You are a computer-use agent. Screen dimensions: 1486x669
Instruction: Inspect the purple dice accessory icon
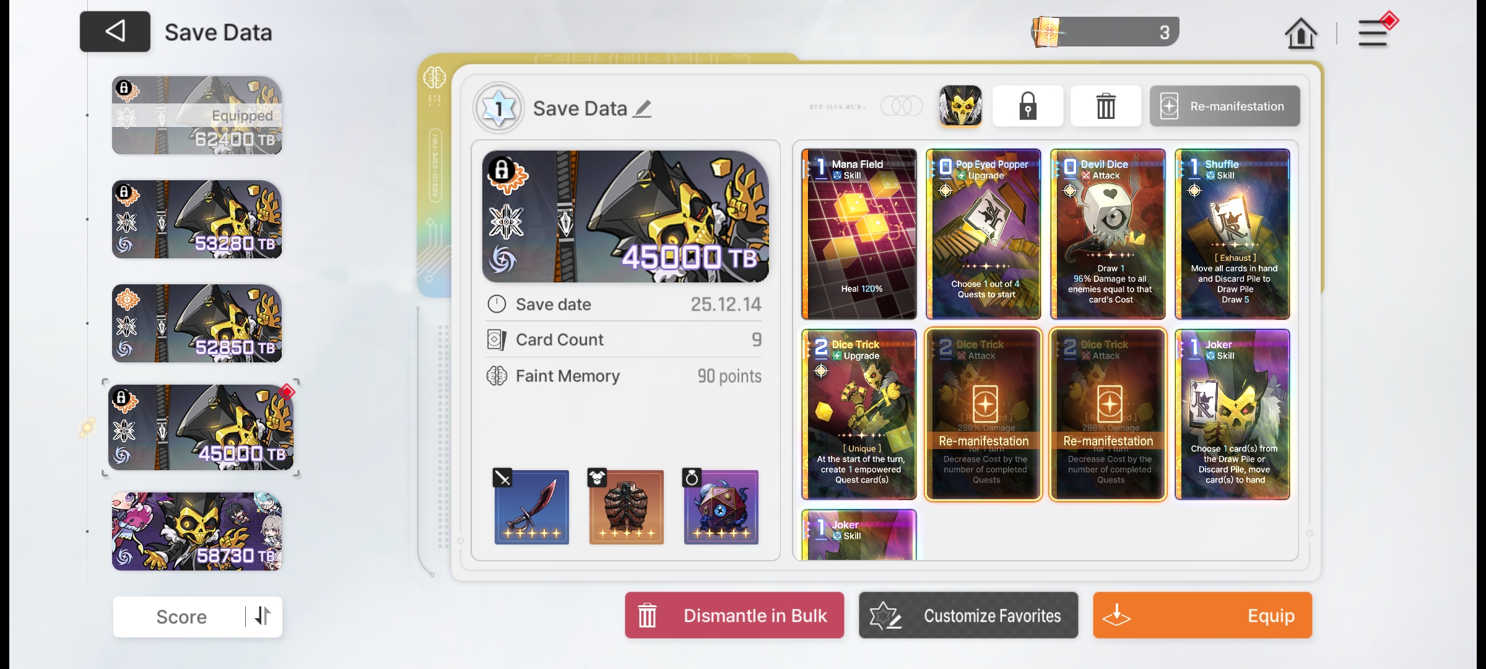[x=721, y=507]
